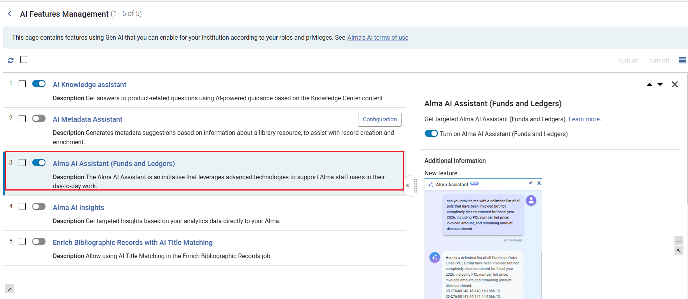Click the Alma Assistant chat preview thumbnail

tap(483, 239)
